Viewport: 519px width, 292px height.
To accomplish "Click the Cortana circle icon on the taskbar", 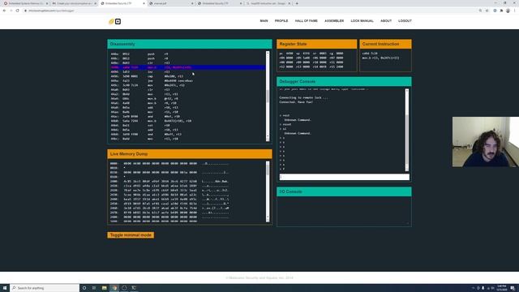I will [x=84, y=288].
